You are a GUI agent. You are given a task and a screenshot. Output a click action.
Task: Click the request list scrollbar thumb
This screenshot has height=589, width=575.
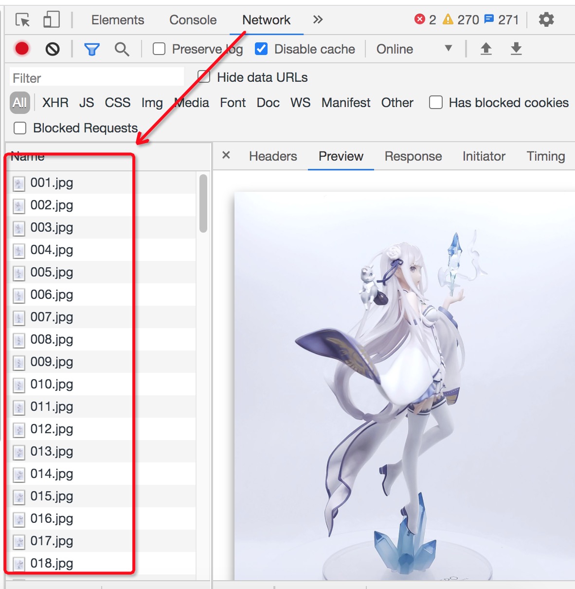coord(203,203)
